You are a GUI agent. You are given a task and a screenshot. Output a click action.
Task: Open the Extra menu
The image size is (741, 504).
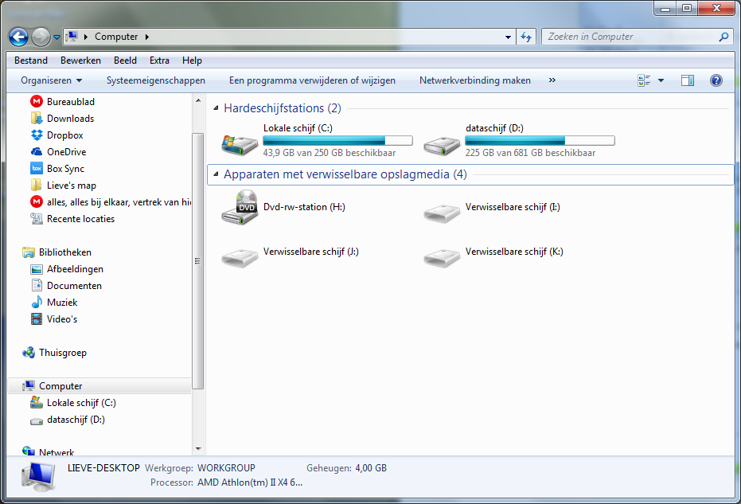tap(159, 61)
